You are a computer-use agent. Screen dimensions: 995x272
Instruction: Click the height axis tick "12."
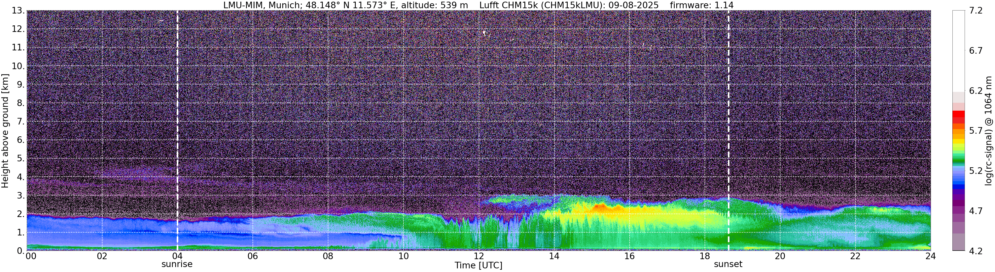pyautogui.click(x=18, y=29)
